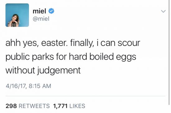Click the 8:15 AM timestamp
This screenshot has width=171, height=113.
coord(40,86)
